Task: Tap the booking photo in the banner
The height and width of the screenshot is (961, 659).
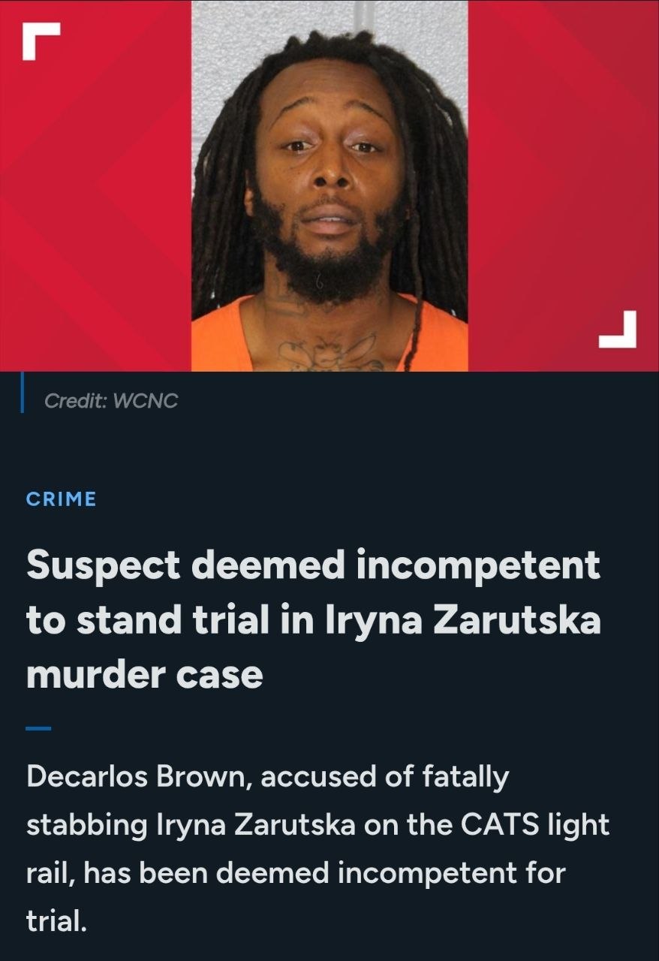Action: coord(329,185)
